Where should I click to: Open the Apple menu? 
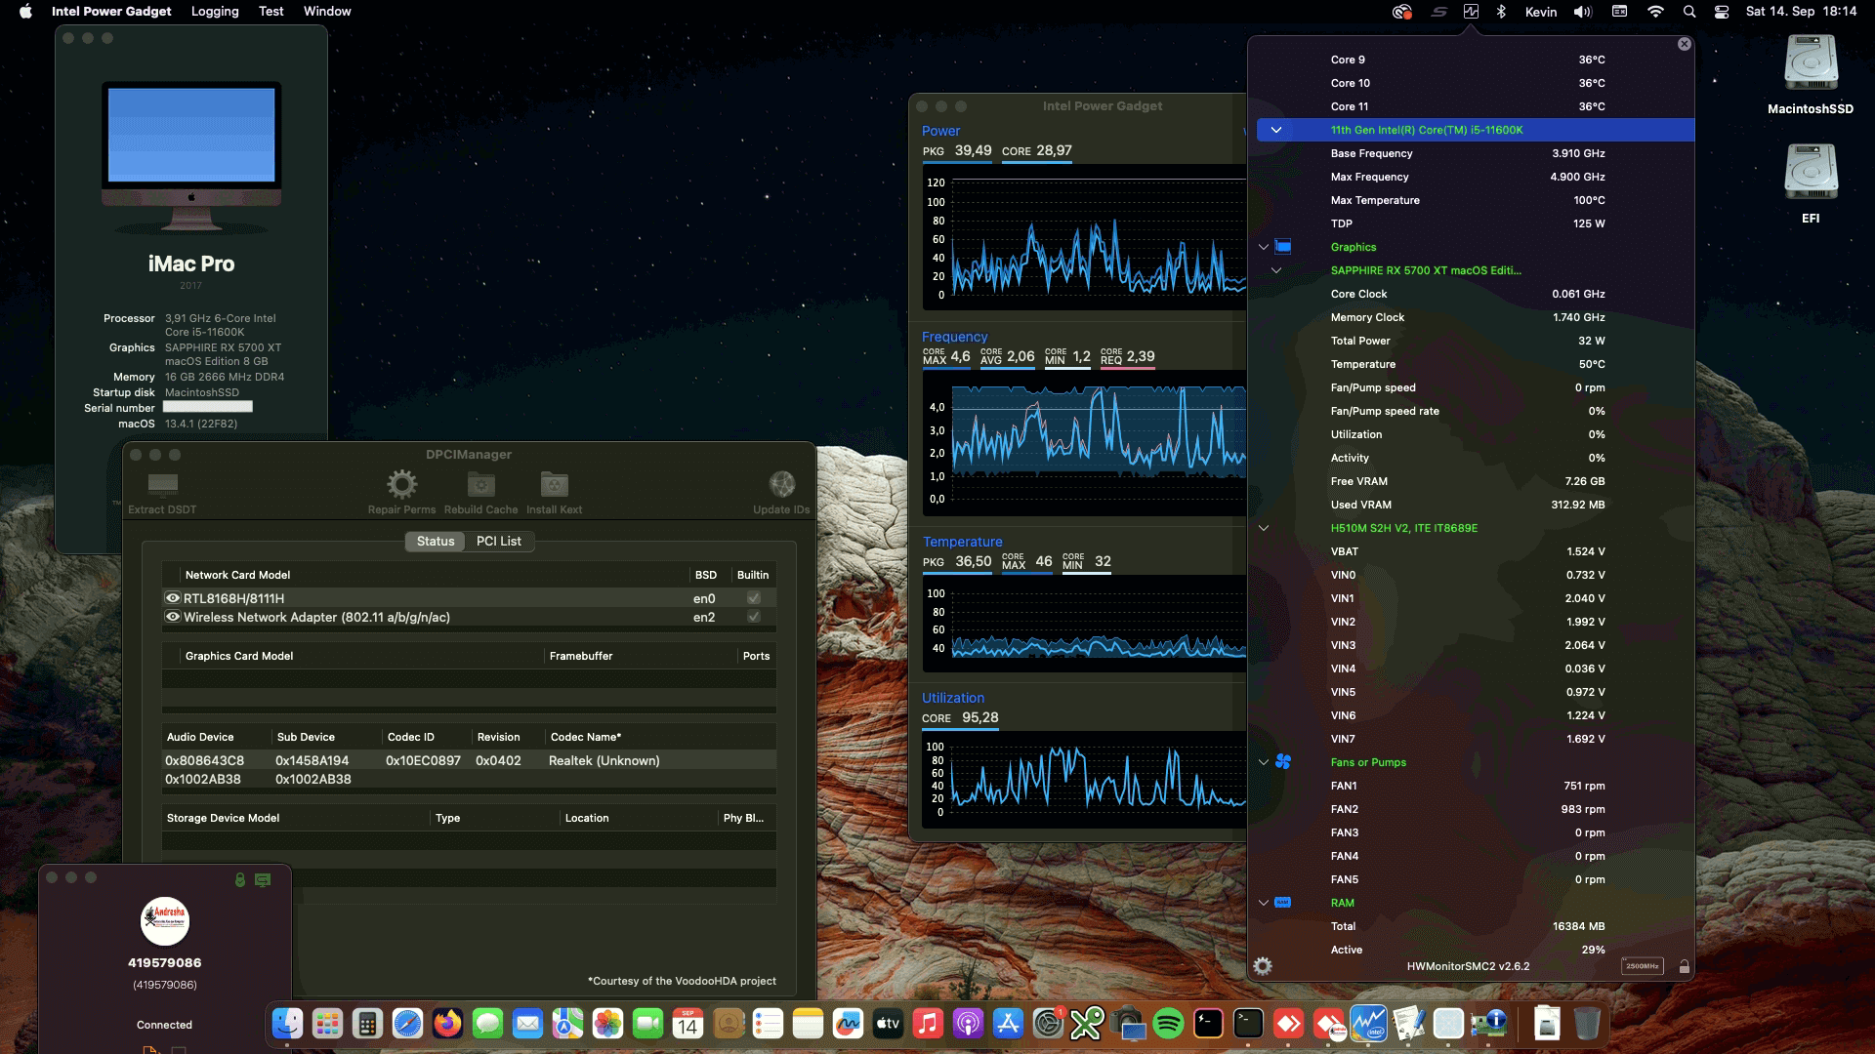(26, 12)
